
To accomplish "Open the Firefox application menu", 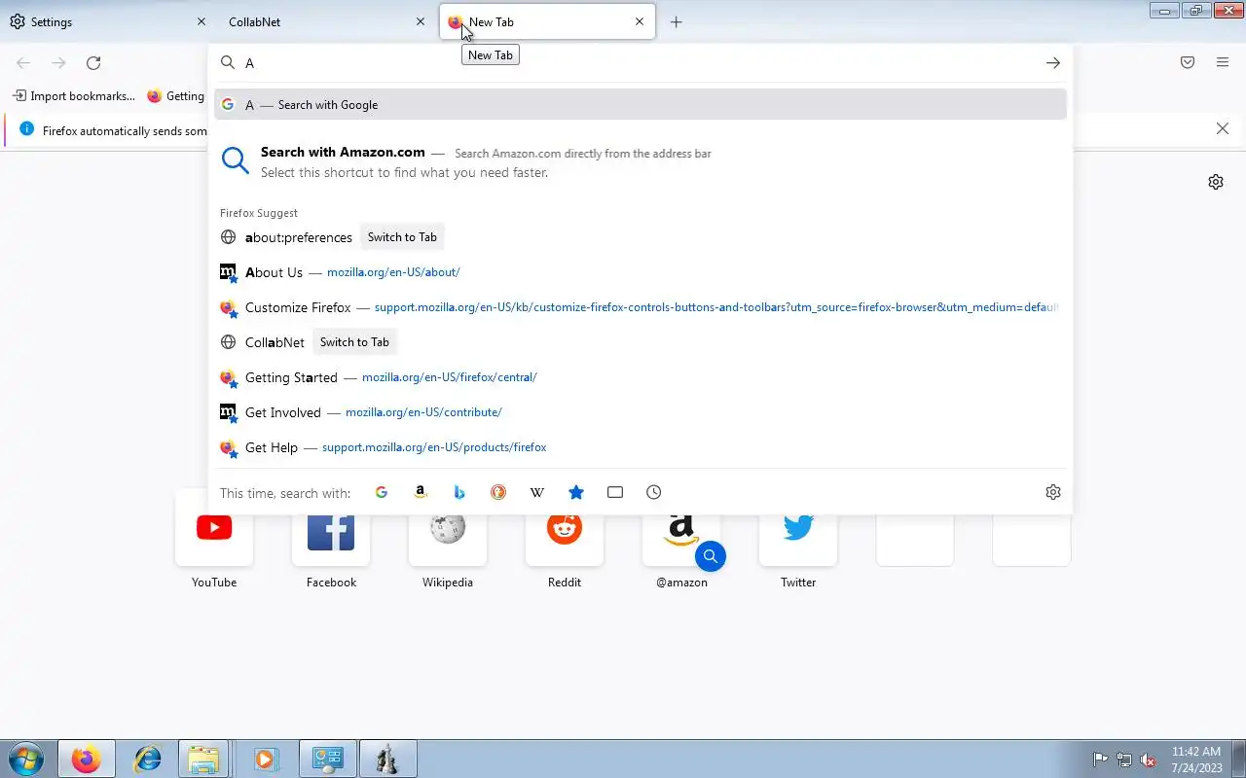I will point(1223,62).
